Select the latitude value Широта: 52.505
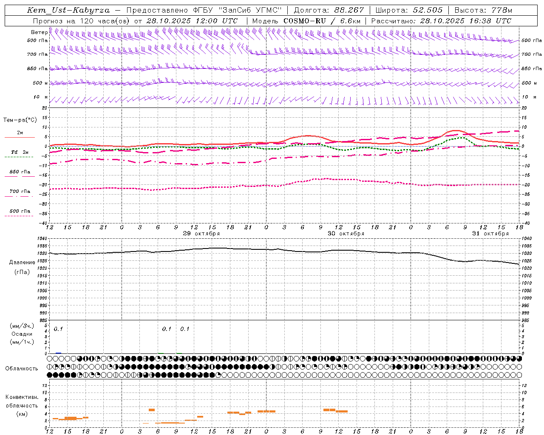This screenshot has width=544, height=435. point(409,10)
